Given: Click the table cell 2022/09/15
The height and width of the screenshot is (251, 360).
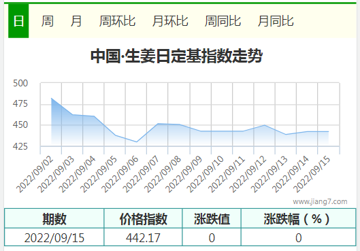Looking at the screenshot, I should (x=54, y=237).
